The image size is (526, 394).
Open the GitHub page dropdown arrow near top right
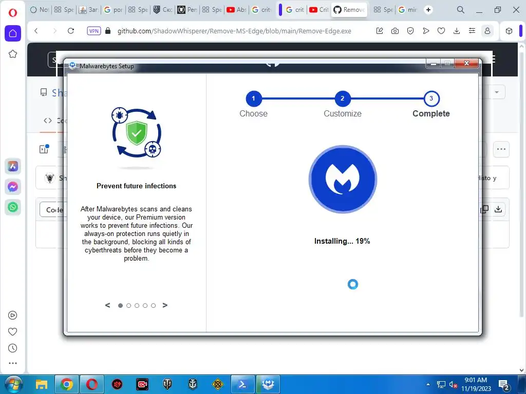497,92
